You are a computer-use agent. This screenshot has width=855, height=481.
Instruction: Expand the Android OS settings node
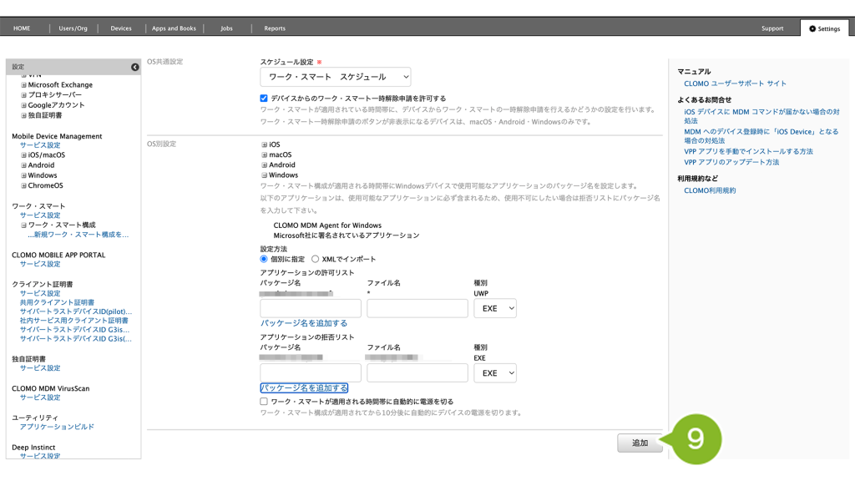265,165
